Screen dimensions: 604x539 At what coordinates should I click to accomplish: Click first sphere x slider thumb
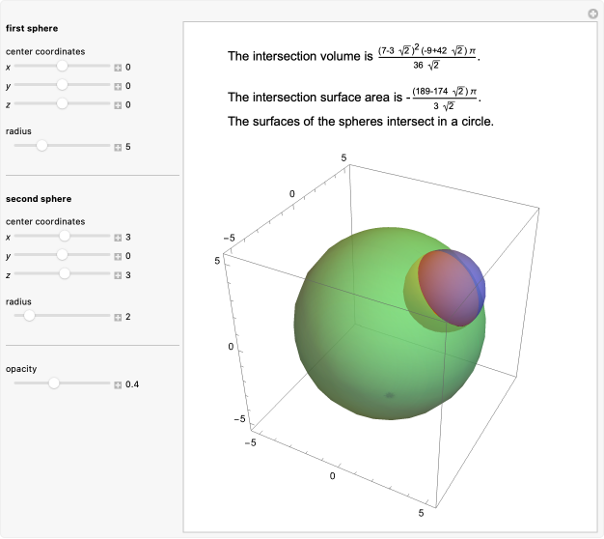[62, 67]
